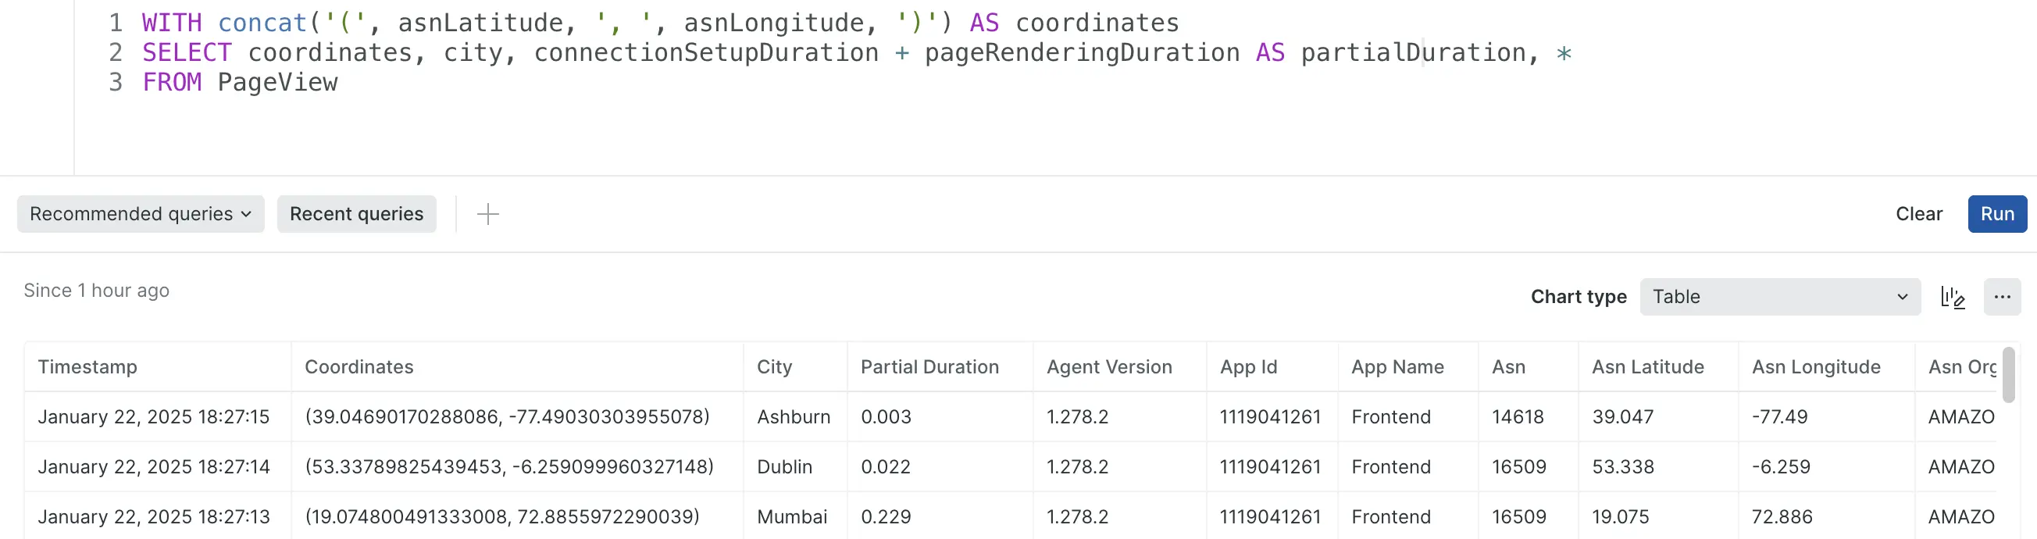Open the Chart type Table dropdown
This screenshot has height=539, width=2037.
click(x=1779, y=297)
